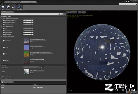138x94 pixels.
Task: Click the blue Normal texture swatch thumbnail
Action: [x=27, y=47]
